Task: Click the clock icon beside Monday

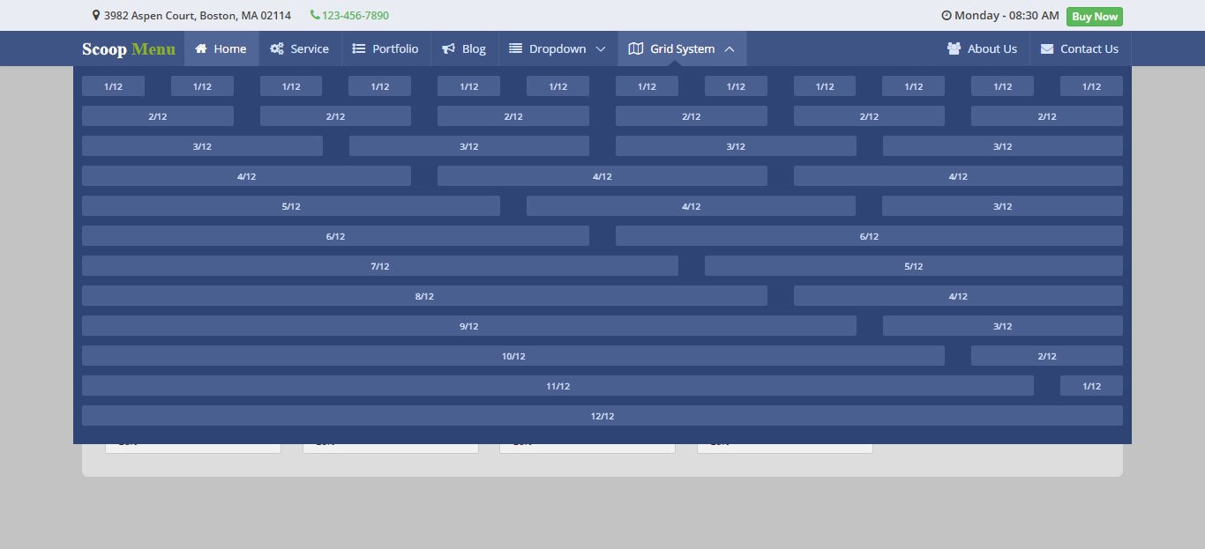Action: [x=947, y=16]
